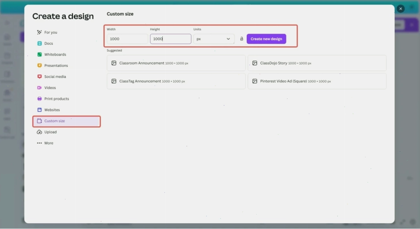Viewport: 420px width, 229px height.
Task: Click the Upload cloud icon
Action: pyautogui.click(x=40, y=132)
